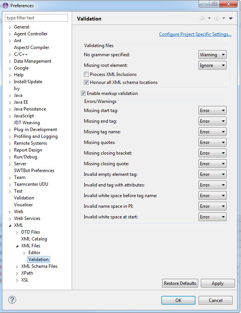Expand Plug-in Development node

[x=10, y=130]
